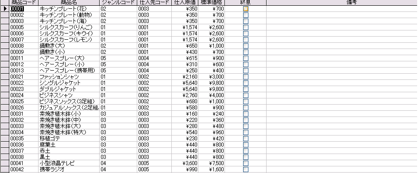This screenshot has height=173, width=418.
Task: Select the ¥160 cost cell
Action: click(x=185, y=114)
